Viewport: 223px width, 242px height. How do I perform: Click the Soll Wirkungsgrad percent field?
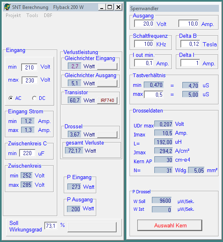pos(51,226)
